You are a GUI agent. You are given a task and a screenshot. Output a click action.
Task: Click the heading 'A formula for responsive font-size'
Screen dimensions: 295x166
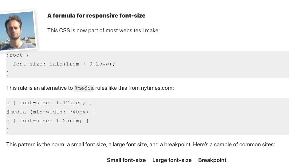[x=96, y=16]
